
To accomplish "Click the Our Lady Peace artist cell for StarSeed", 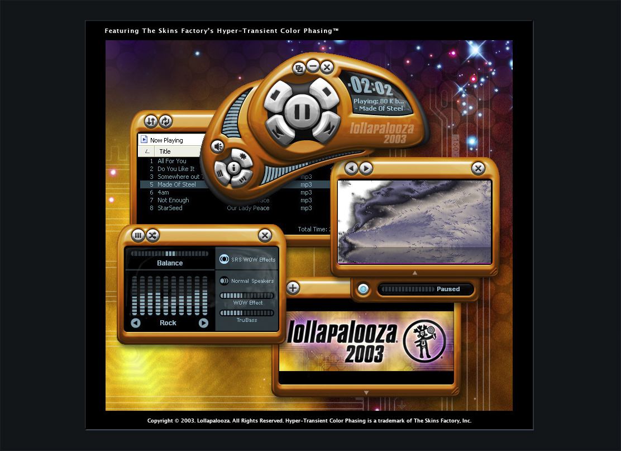I will pyautogui.click(x=248, y=208).
